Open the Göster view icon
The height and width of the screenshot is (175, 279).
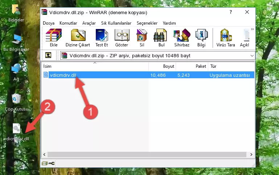(x=122, y=38)
